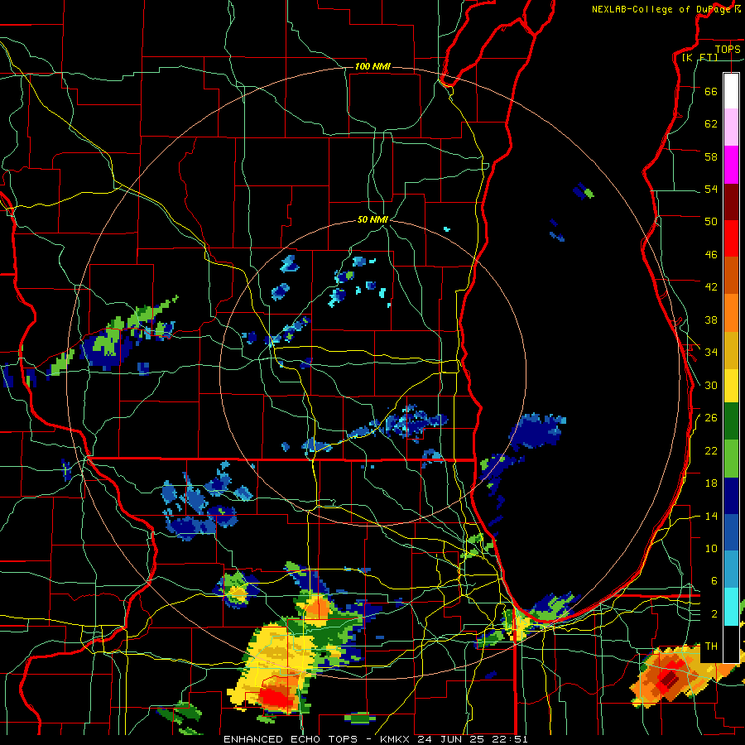Click the '34' legend value
The image size is (745, 745).
(x=711, y=353)
